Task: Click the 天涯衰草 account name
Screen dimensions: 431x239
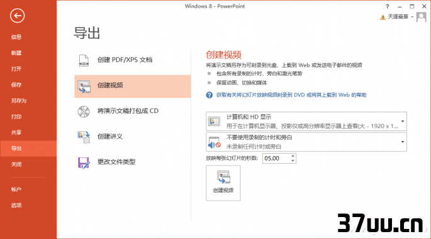Action: click(398, 17)
